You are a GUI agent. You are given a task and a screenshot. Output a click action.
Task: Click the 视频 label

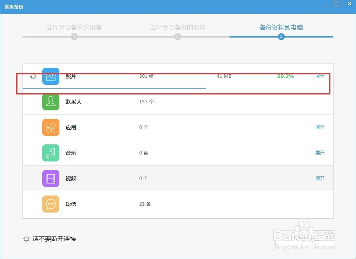pos(71,178)
